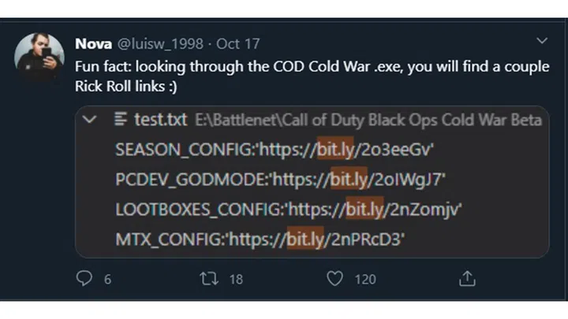The image size is (568, 319).
Task: Click the Oct 17 timestamp
Action: (x=238, y=44)
